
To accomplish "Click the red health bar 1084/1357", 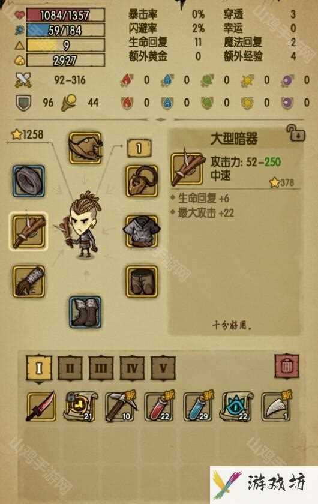I will (x=65, y=15).
